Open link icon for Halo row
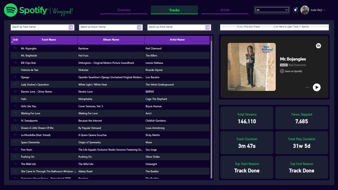 pyautogui.click(x=15, y=99)
